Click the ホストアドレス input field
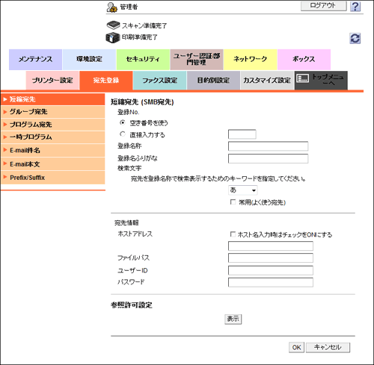The image size is (374, 365). click(271, 246)
